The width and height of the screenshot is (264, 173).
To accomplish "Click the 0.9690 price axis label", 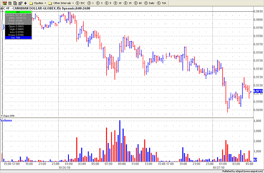I will tap(258, 110).
